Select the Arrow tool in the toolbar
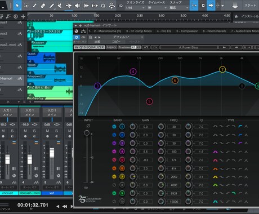The image size is (259, 214). [17, 6]
